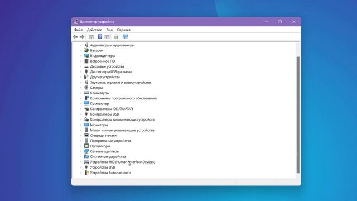Click the action pane toolbar icon
The image size is (357, 201).
point(107,37)
